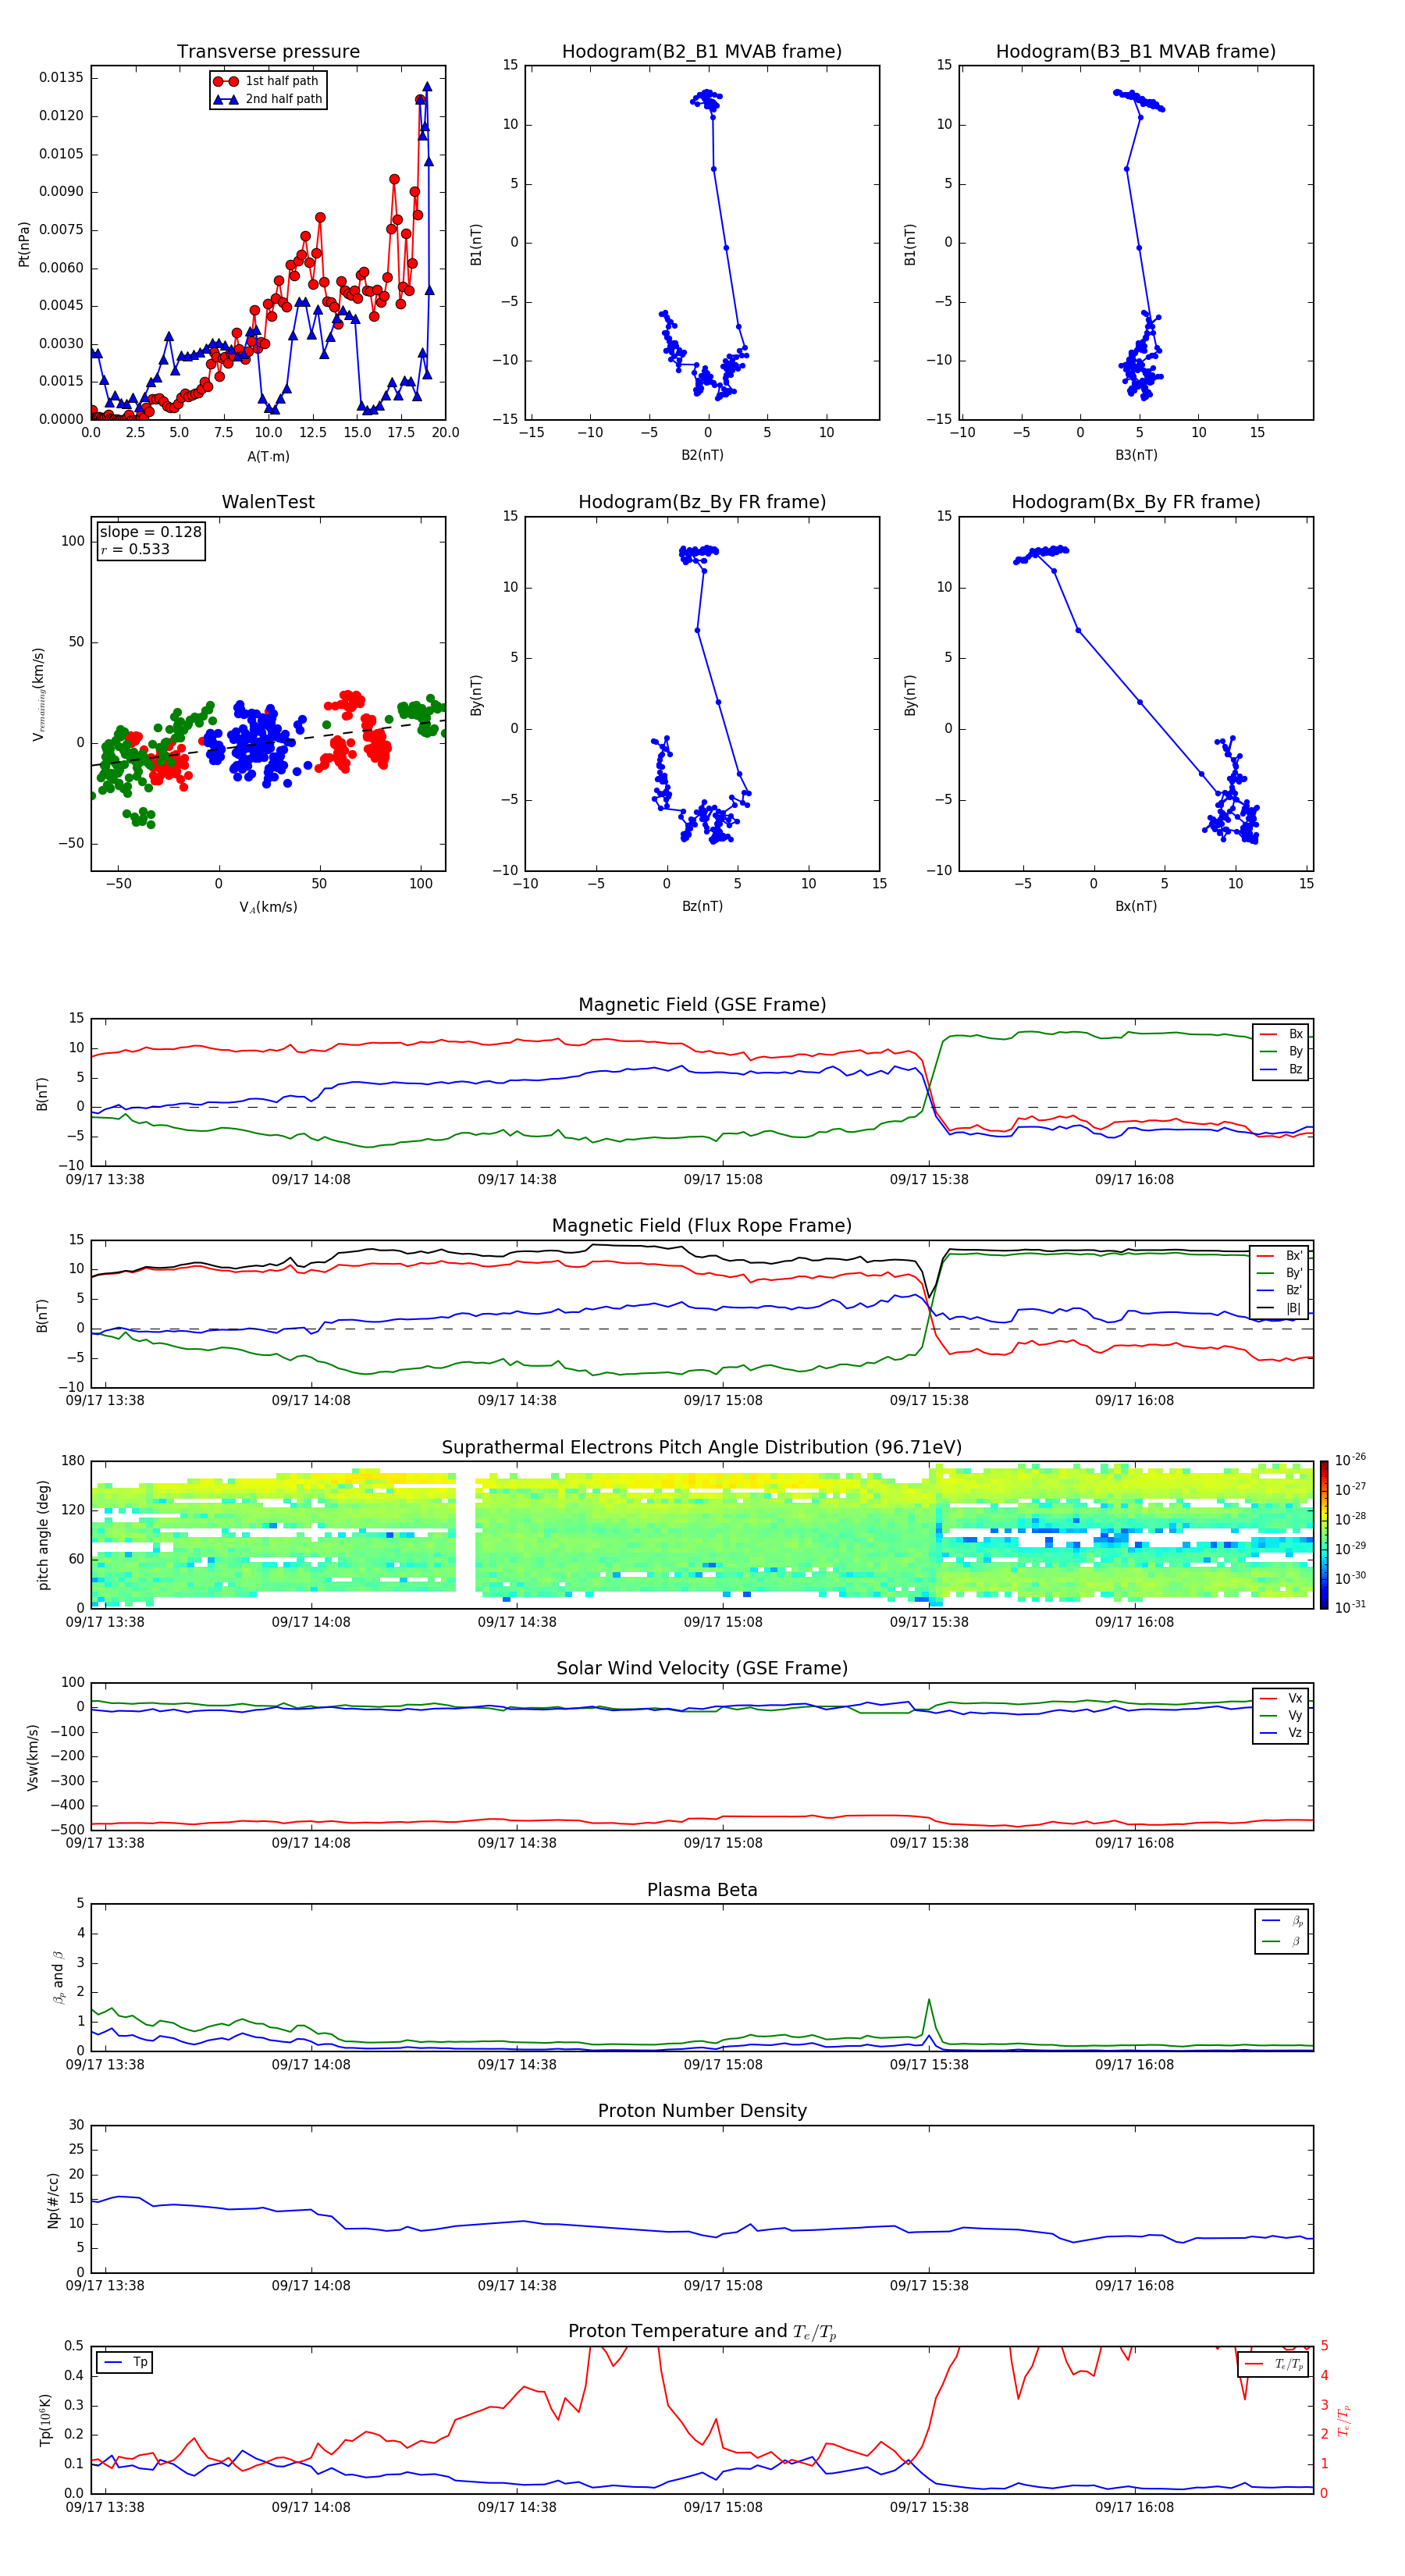Click the pitch angle colorbar

(x=1324, y=1535)
